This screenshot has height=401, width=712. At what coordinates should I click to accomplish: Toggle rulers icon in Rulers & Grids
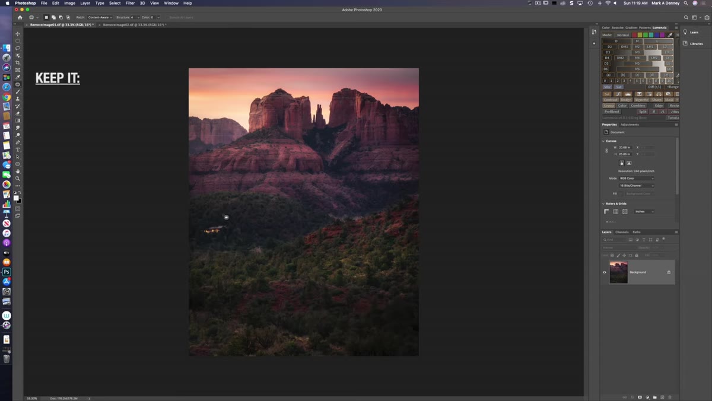click(606, 211)
